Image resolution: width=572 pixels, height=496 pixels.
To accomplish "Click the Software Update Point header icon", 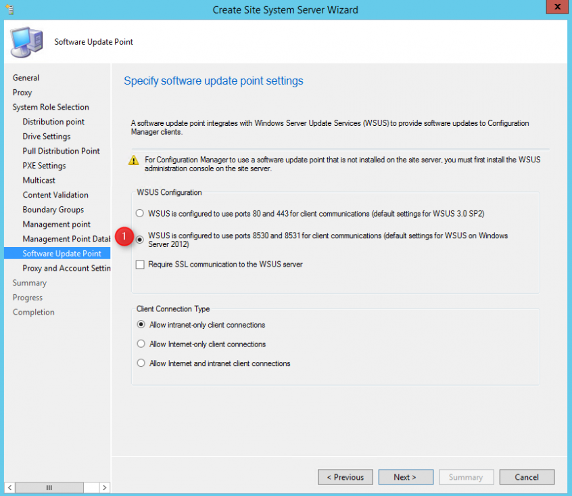I will 26,41.
